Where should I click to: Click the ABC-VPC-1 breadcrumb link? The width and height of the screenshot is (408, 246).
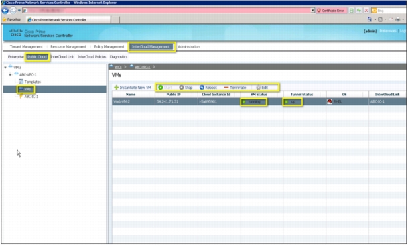tap(142, 67)
